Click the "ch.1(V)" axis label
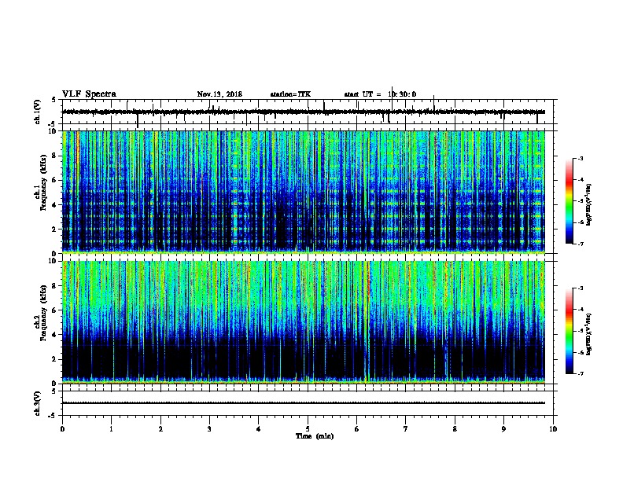 (37, 112)
